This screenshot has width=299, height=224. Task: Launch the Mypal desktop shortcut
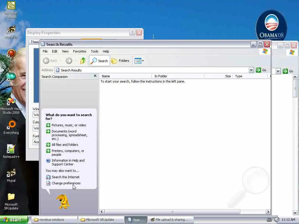[11, 175]
